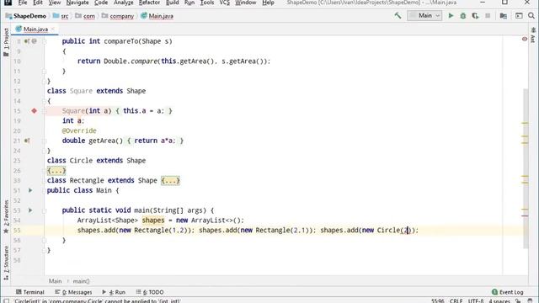Click the UTF-8 encoding in status bar
The height and width of the screenshot is (303, 539).
click(x=476, y=300)
